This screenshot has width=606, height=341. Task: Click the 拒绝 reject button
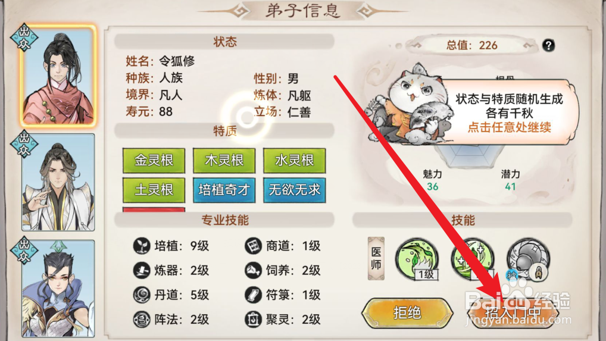(407, 312)
